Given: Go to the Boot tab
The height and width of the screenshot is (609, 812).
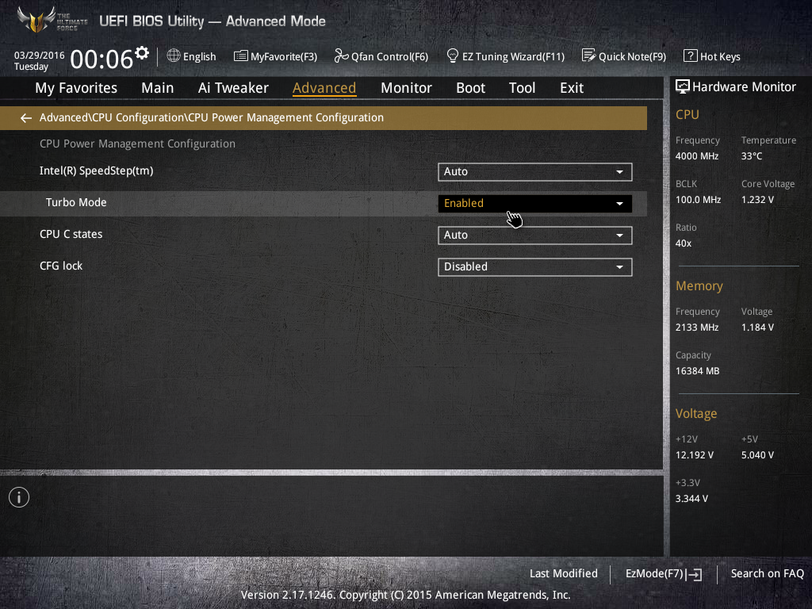Looking at the screenshot, I should coord(470,88).
